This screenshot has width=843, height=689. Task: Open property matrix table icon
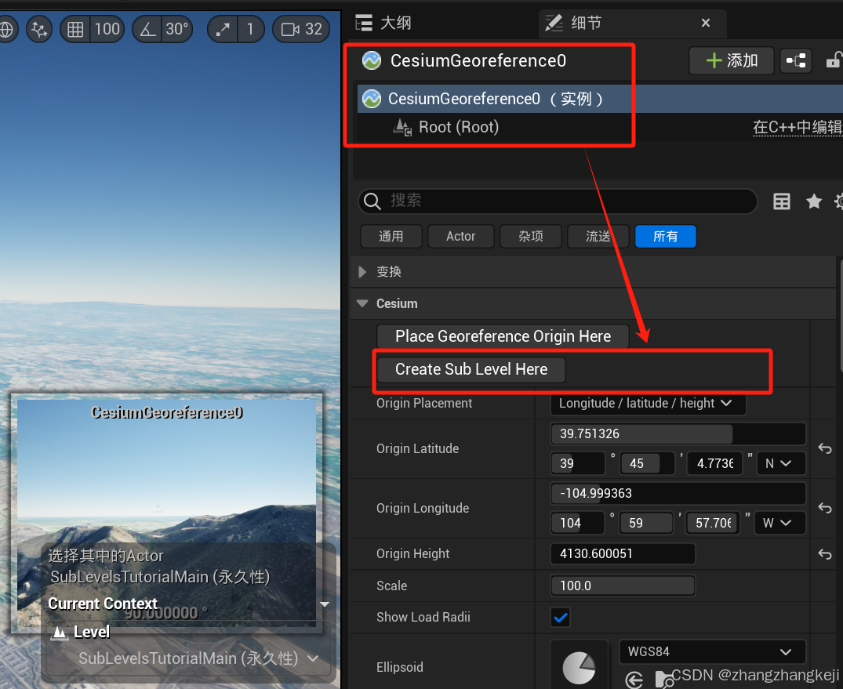[x=782, y=201]
